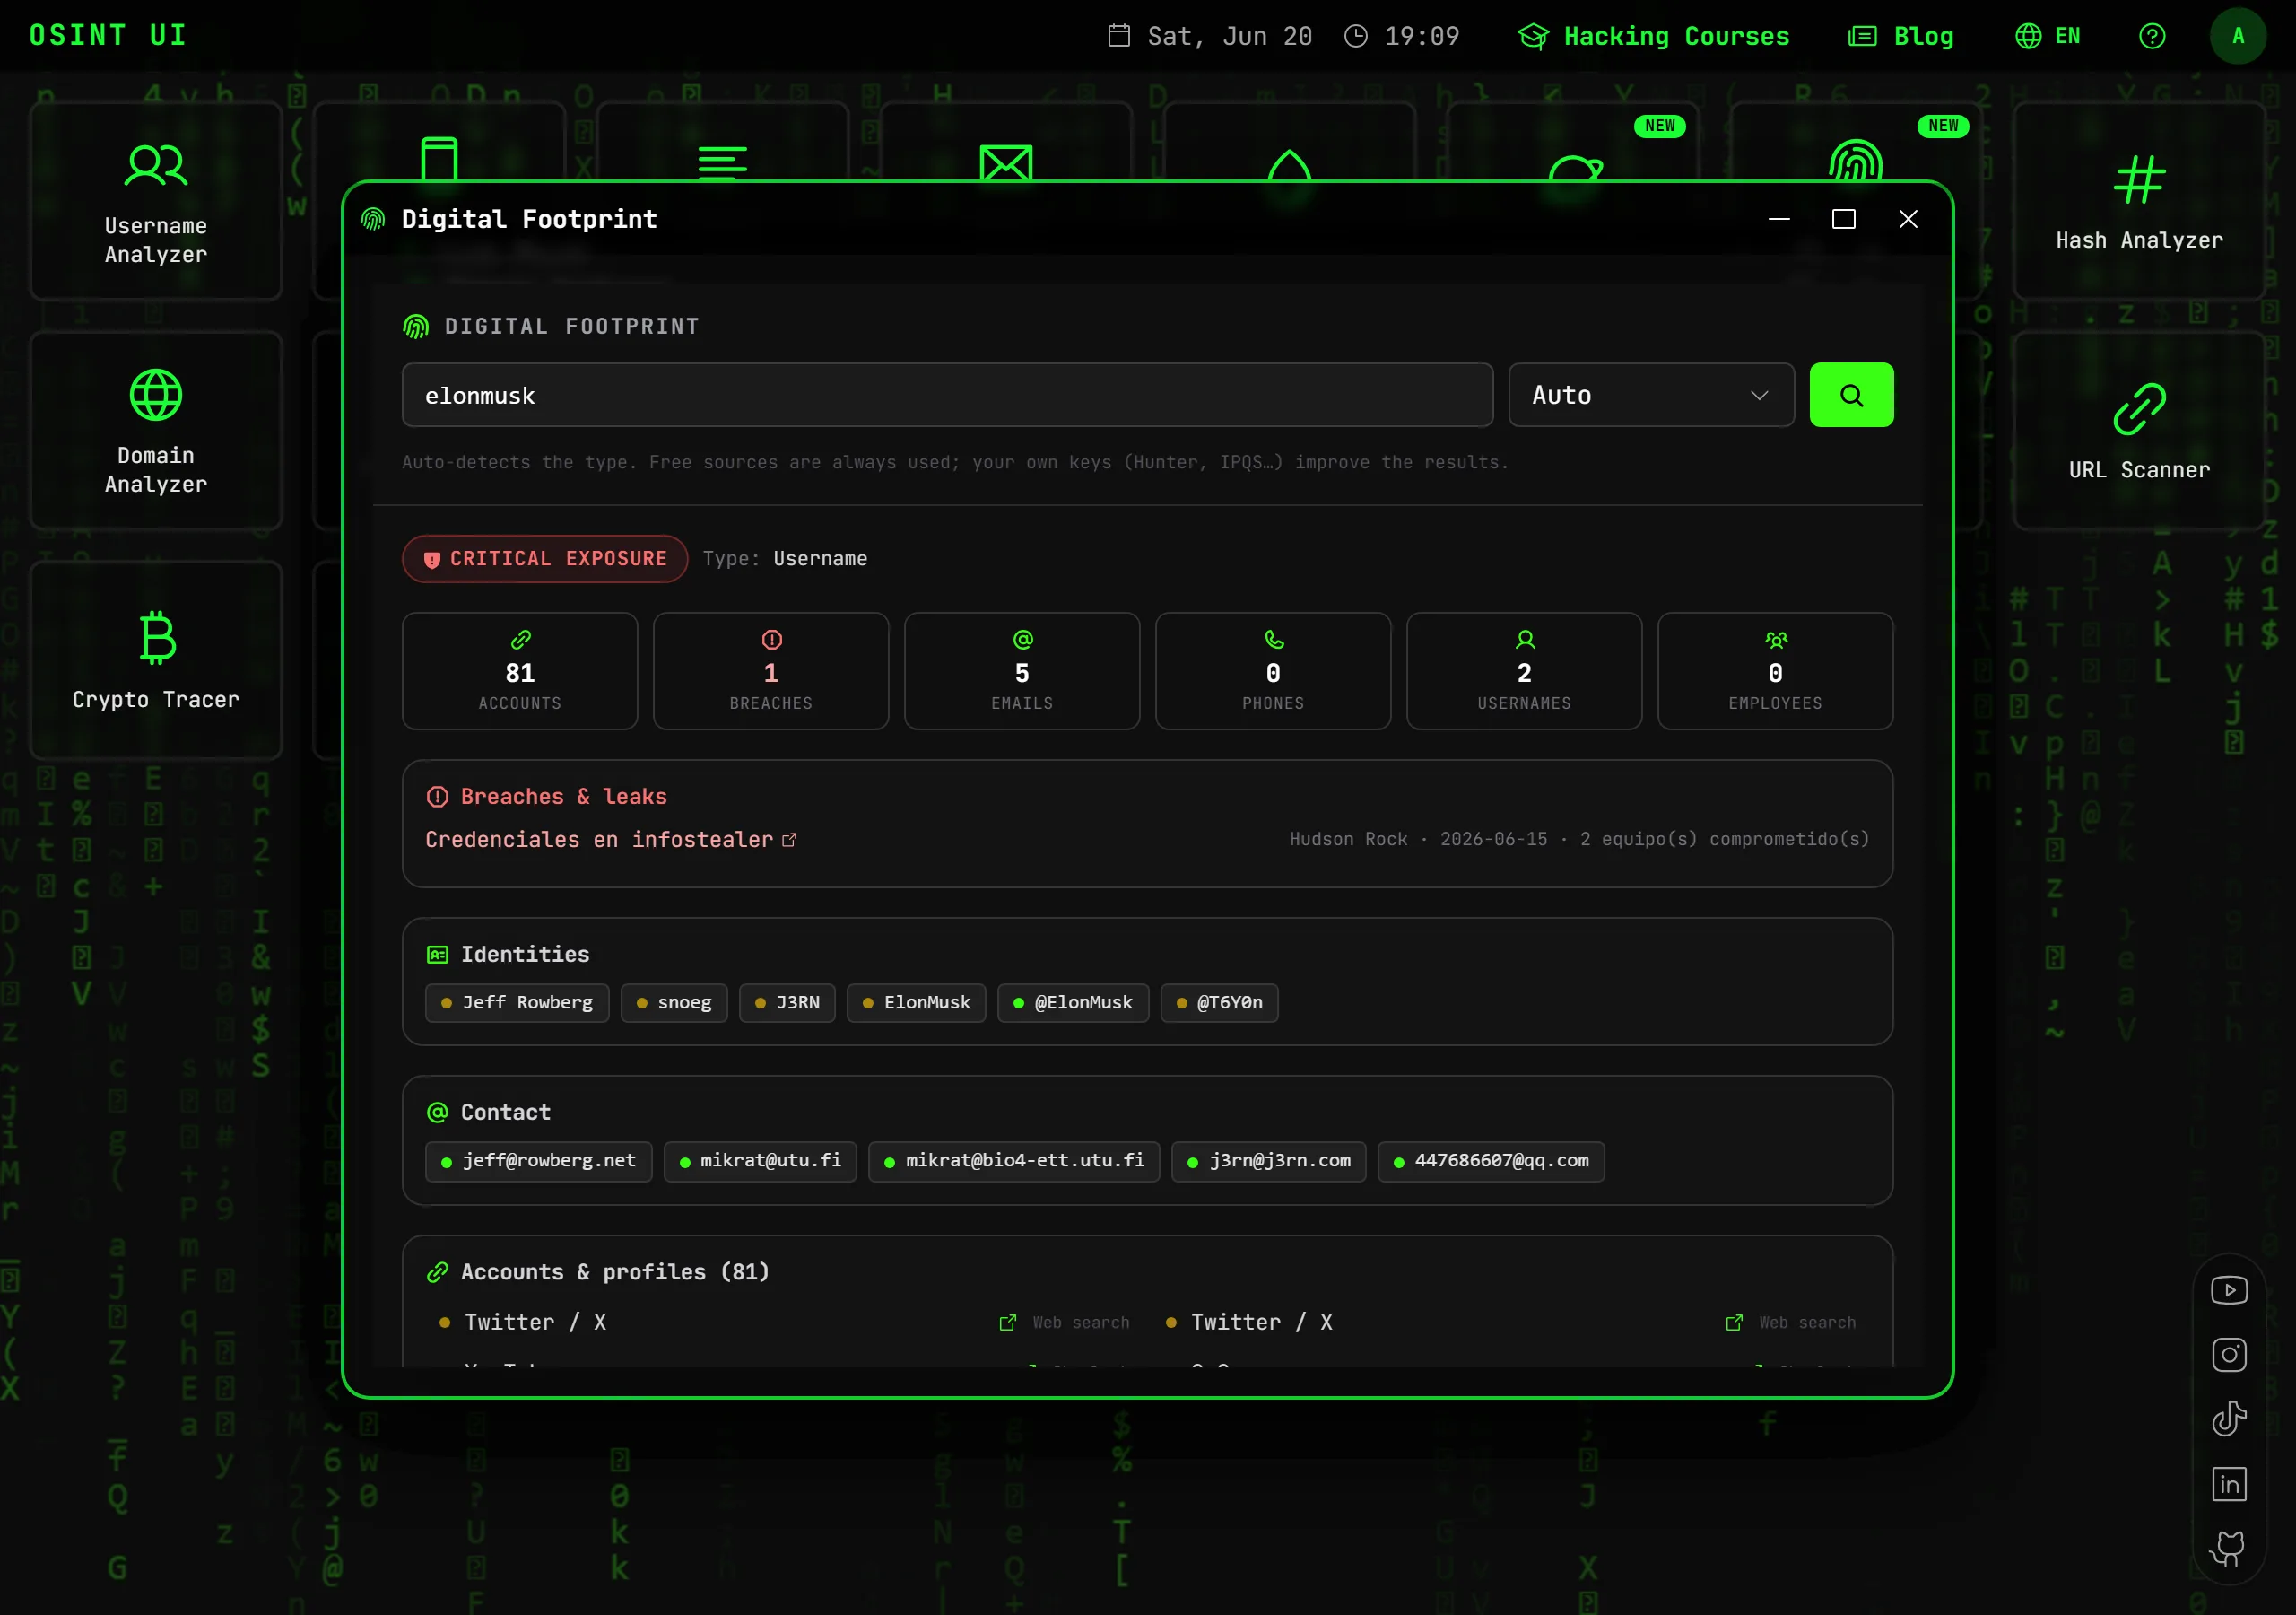The height and width of the screenshot is (1615, 2296).
Task: Select the jeff@rowberg.net email chip
Action: click(x=538, y=1161)
